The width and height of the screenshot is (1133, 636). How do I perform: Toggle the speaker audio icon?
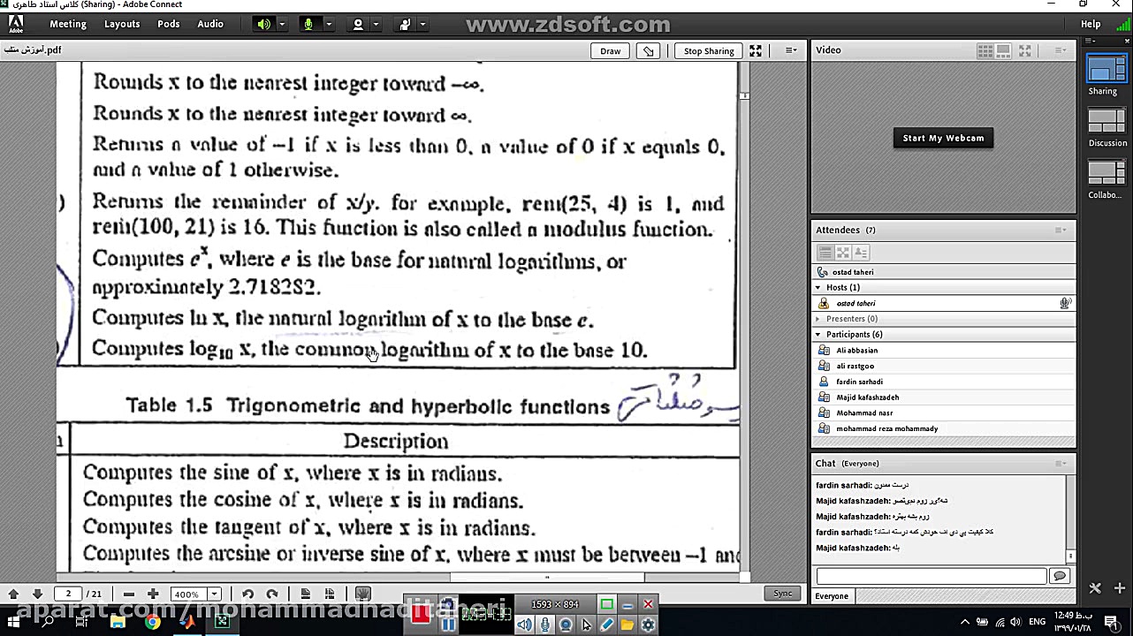[263, 24]
